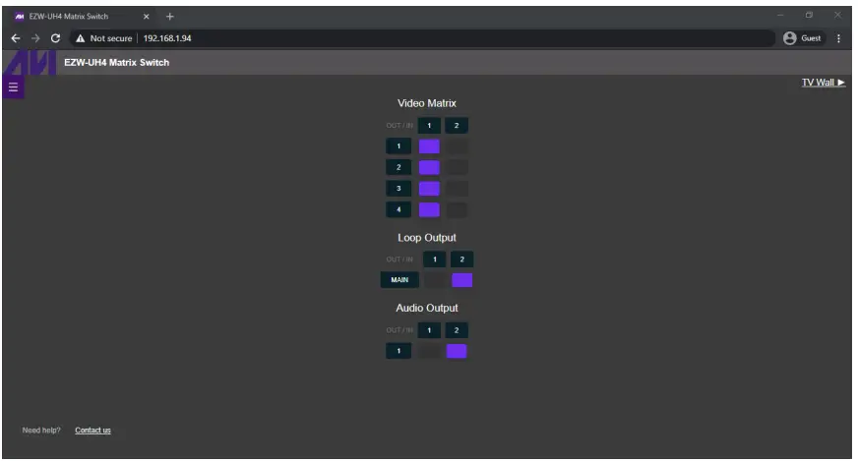Click the Loop Output MAIN button
Screen dimensions: 858x461
(399, 280)
